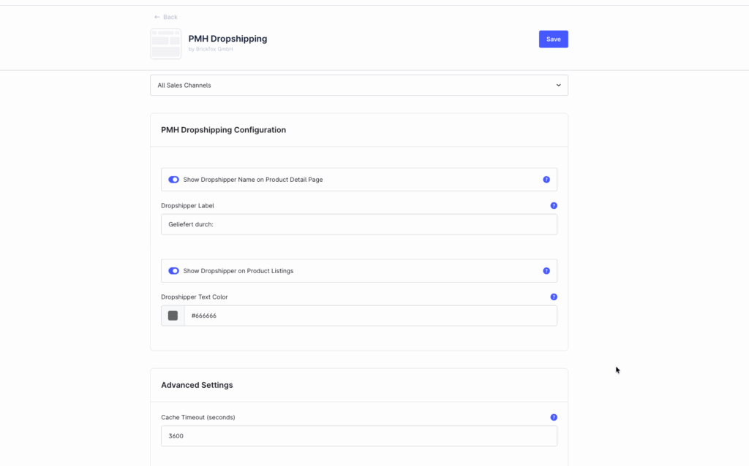Toggle Show Dropshipper Name on Product Detail Page
The width and height of the screenshot is (749, 466).
point(174,180)
